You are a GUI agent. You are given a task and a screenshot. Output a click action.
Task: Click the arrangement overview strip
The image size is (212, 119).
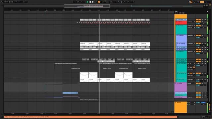pos(104,6)
